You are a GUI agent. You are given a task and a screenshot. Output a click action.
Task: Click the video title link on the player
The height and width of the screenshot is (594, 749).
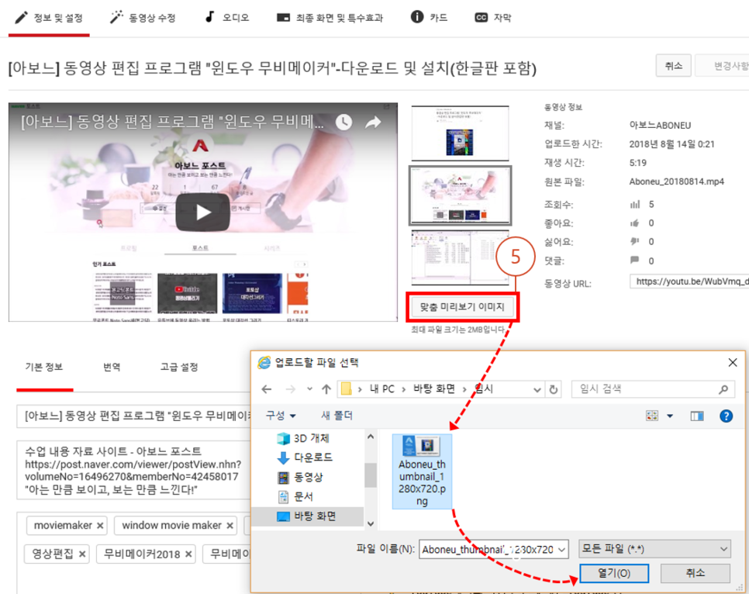pyautogui.click(x=172, y=122)
